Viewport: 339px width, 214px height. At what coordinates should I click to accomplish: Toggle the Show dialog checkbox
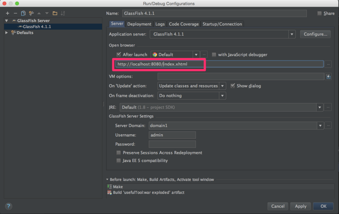coord(233,86)
